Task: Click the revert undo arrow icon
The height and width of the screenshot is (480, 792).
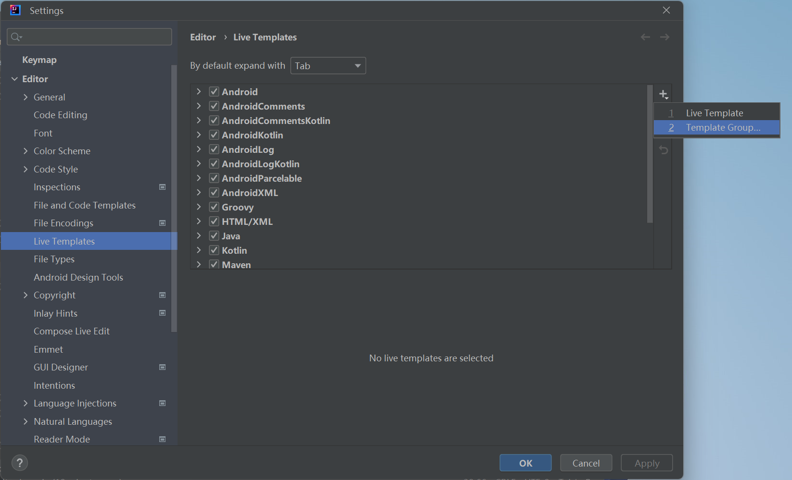Action: pos(664,150)
